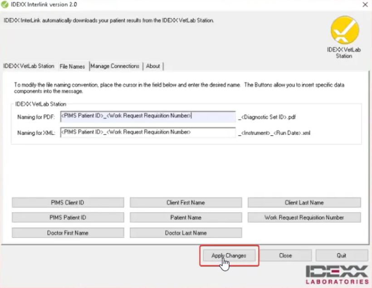Insert the Work Request Requisition Number component
Screen dimensions: 372x288
[x=304, y=218]
